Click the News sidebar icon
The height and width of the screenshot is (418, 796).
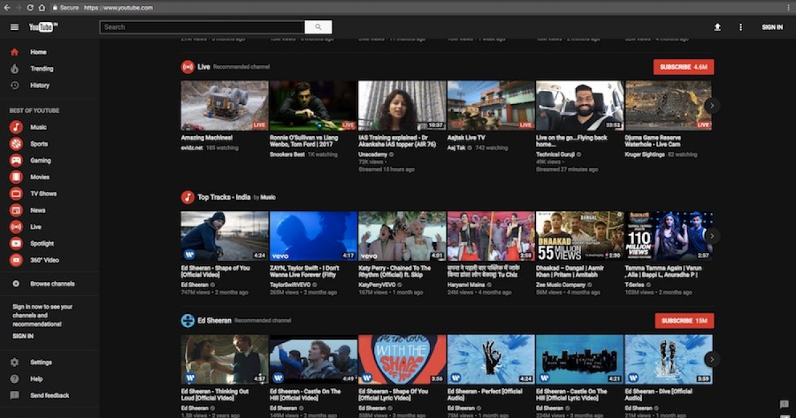[16, 210]
